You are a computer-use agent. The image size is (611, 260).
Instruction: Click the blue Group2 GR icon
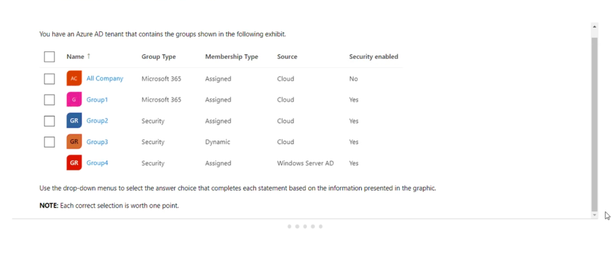click(74, 121)
